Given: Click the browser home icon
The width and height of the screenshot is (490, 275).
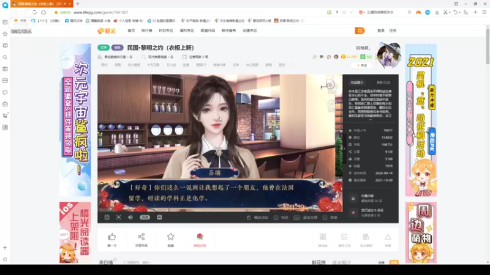Looking at the screenshot, I should pos(43,12).
